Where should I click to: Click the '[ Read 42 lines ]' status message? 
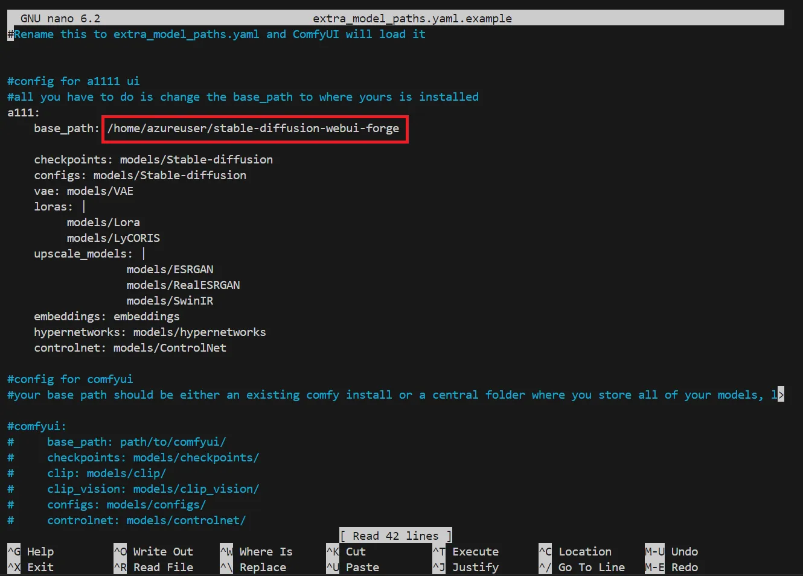[x=396, y=536]
